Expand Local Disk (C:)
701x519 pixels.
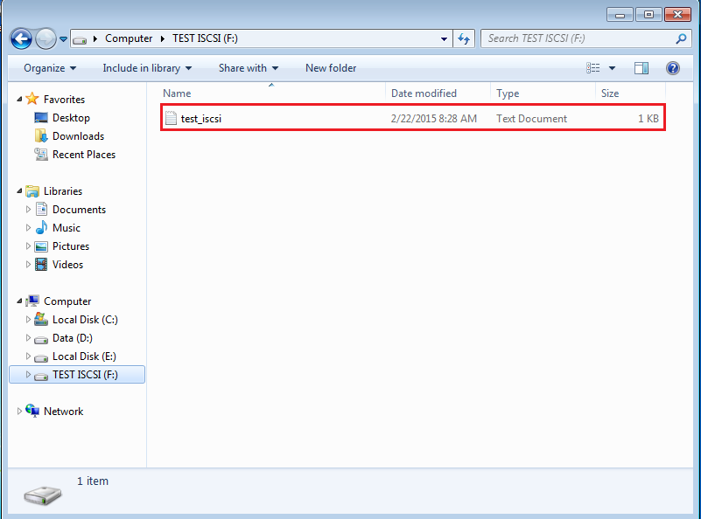tap(28, 320)
